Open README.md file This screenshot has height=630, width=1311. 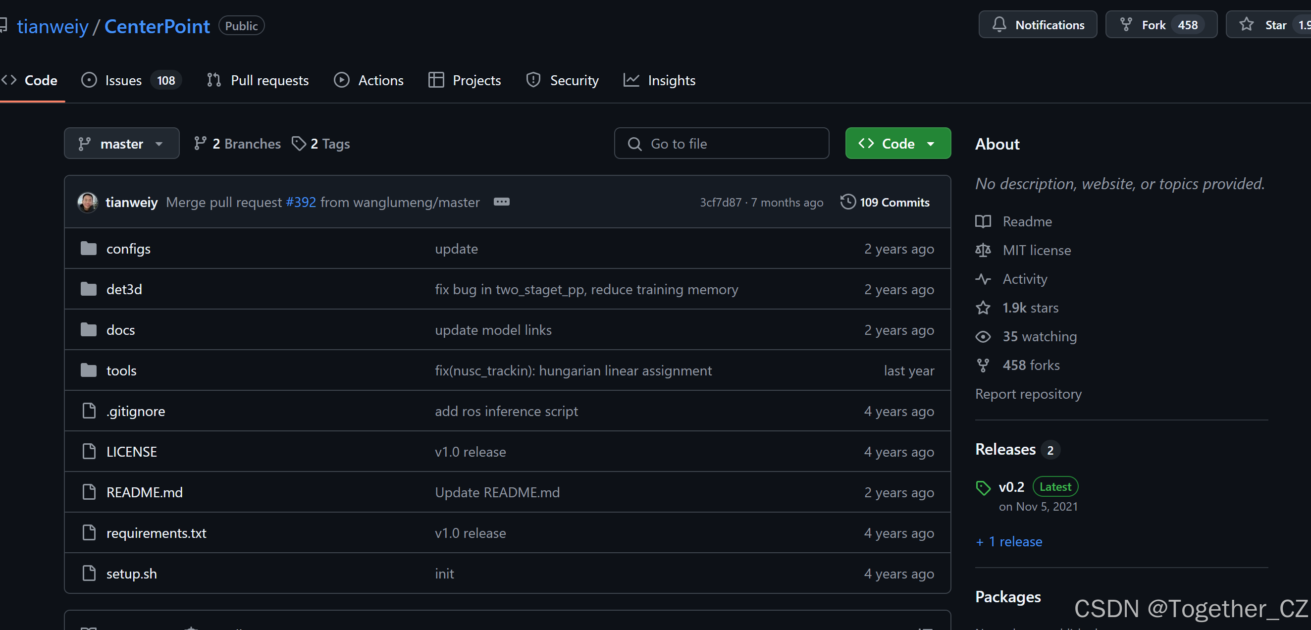pyautogui.click(x=145, y=492)
